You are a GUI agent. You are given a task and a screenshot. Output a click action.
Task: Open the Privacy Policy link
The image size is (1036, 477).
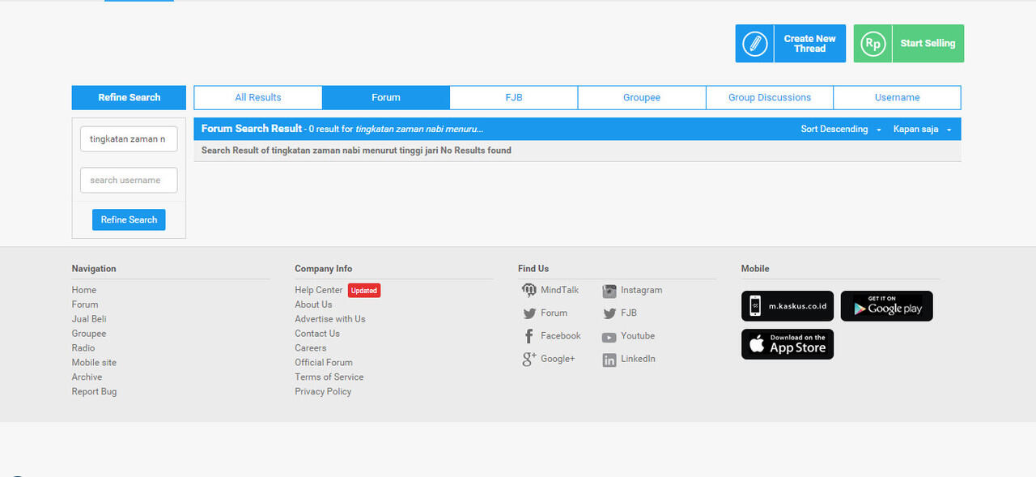coord(323,392)
